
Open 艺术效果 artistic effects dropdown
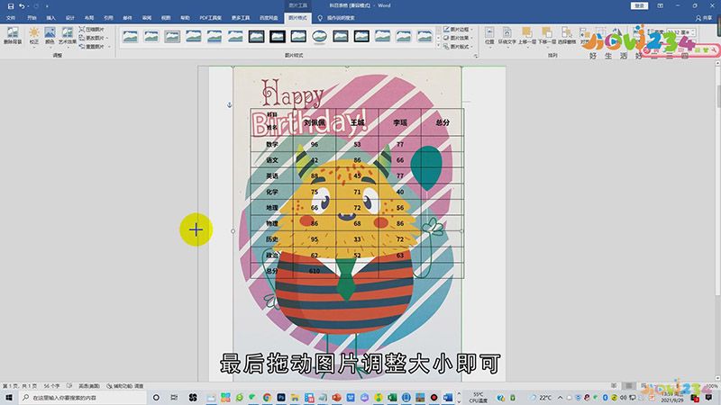click(x=67, y=36)
